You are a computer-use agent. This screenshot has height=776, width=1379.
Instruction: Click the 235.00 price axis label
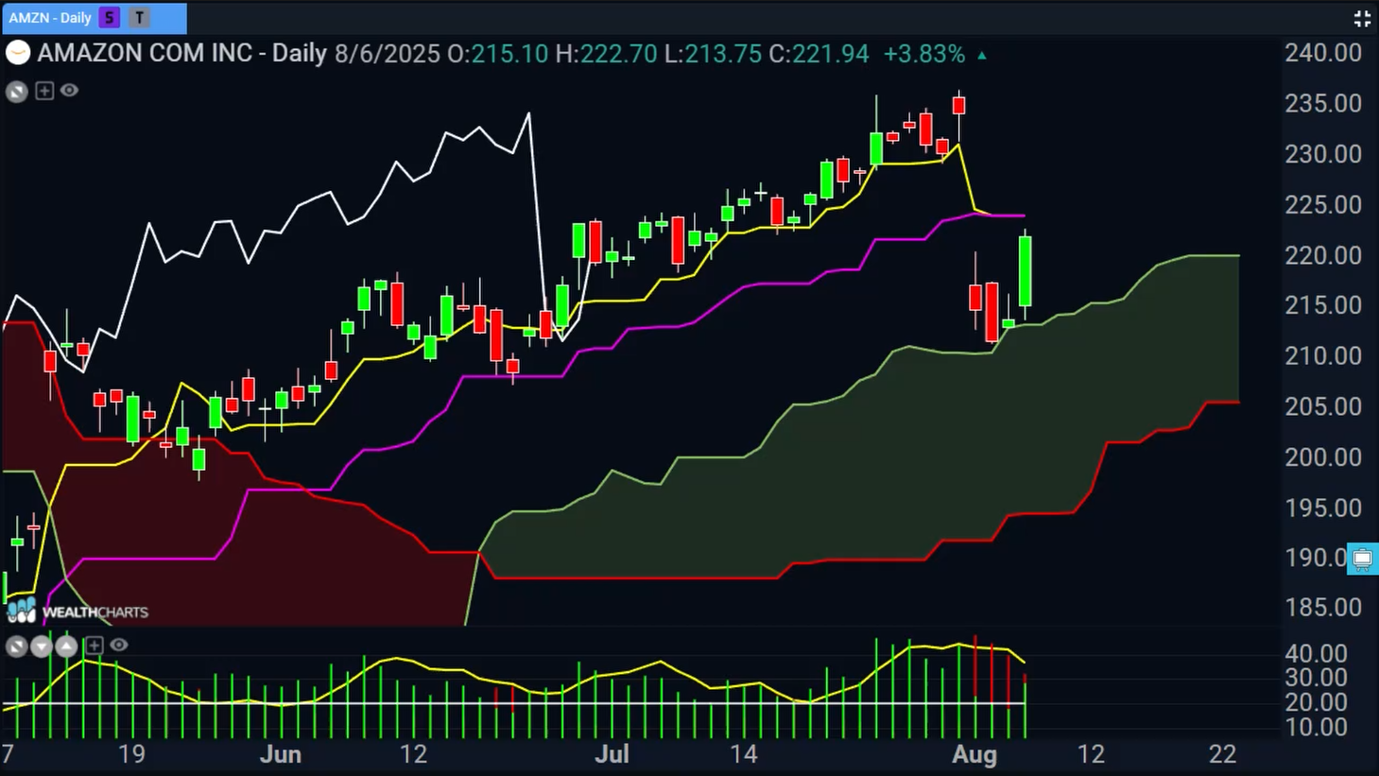[x=1323, y=103]
